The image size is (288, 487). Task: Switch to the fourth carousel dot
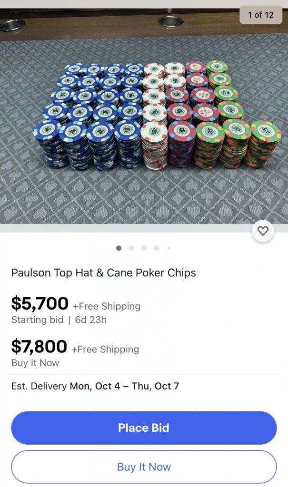click(156, 248)
